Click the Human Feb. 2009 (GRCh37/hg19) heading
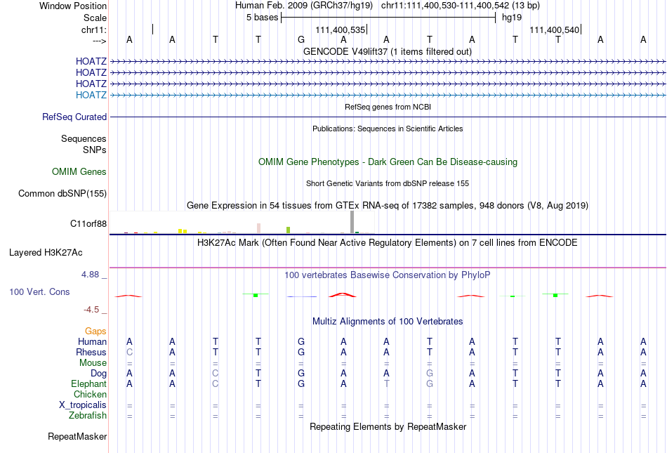The image size is (667, 453). point(304,6)
